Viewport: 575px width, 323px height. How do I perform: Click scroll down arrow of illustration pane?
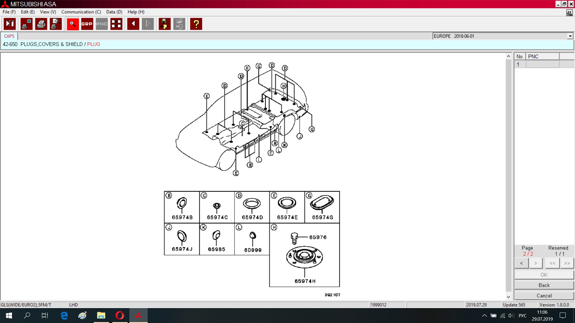pyautogui.click(x=508, y=297)
